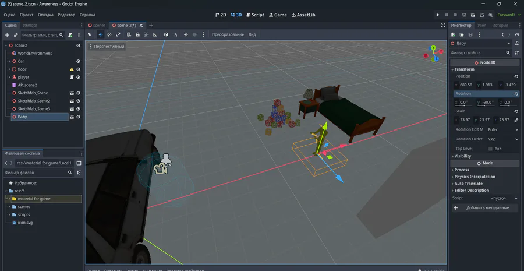Screen dimensions: 524x271
Task: Switch to Script workspace
Action: [x=256, y=15]
